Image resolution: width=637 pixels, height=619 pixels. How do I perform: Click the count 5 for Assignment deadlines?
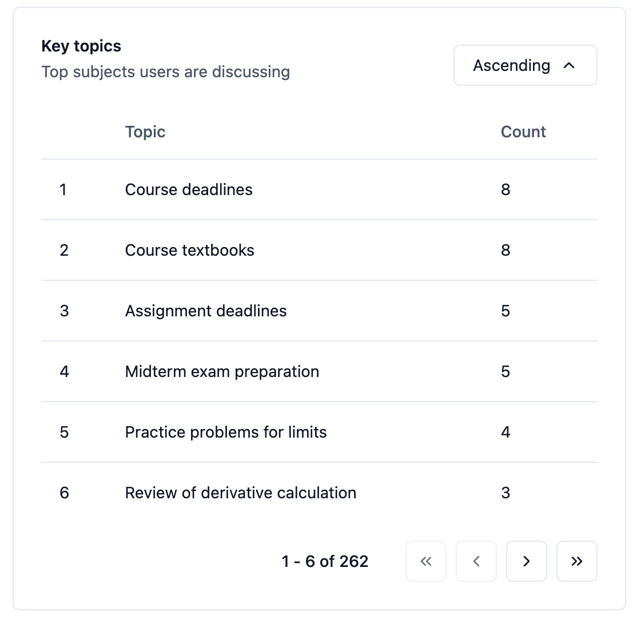(505, 311)
